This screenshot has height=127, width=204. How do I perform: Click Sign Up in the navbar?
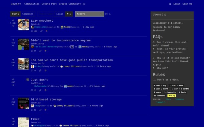click(187, 4)
